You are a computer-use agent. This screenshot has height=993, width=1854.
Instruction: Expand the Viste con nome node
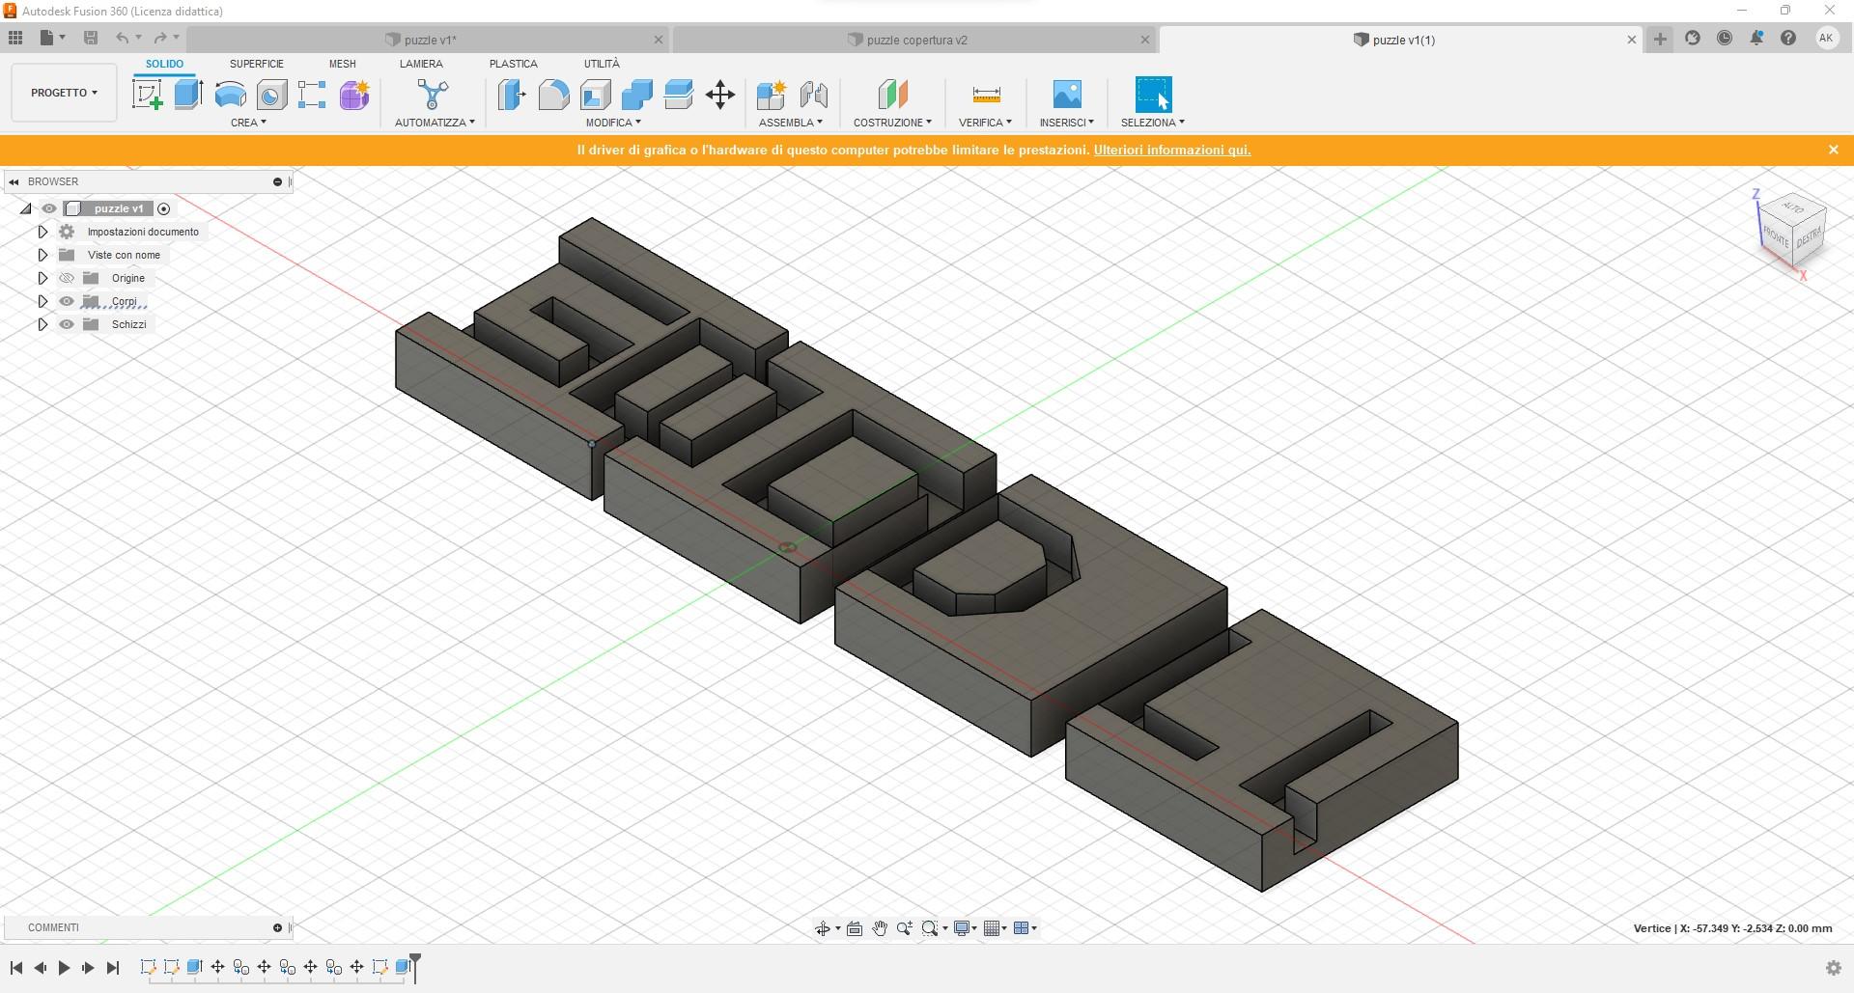point(42,255)
